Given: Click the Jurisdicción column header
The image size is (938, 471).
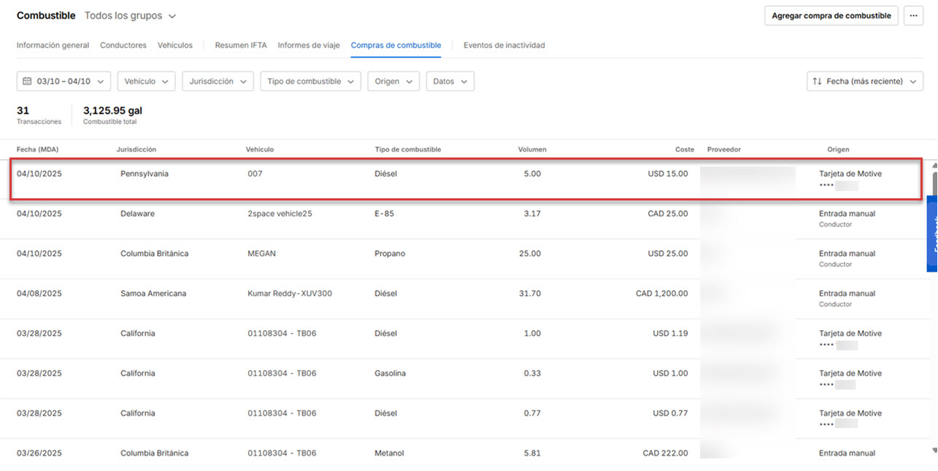Looking at the screenshot, I should point(137,149).
